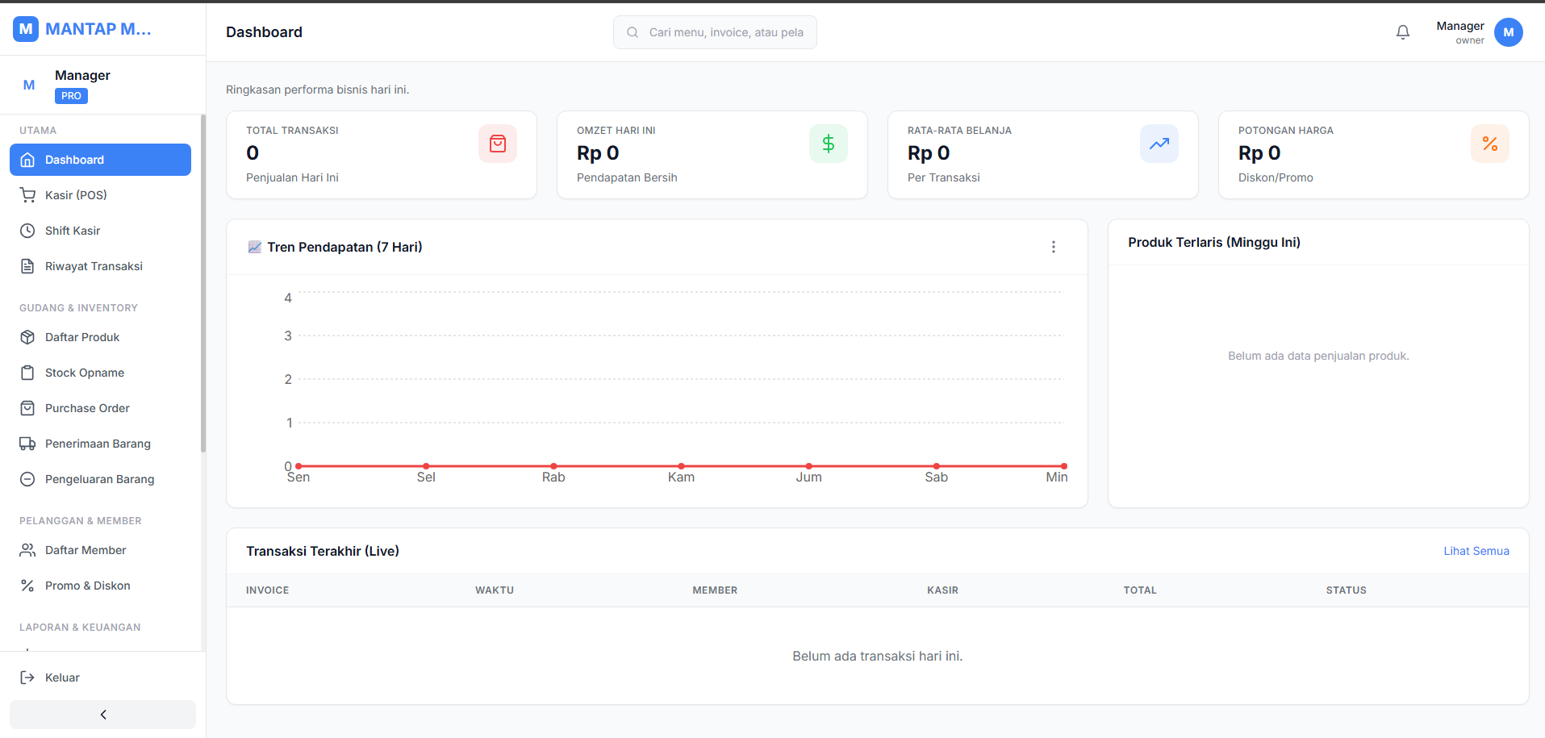Click the sidebar scrollbar

203,284
